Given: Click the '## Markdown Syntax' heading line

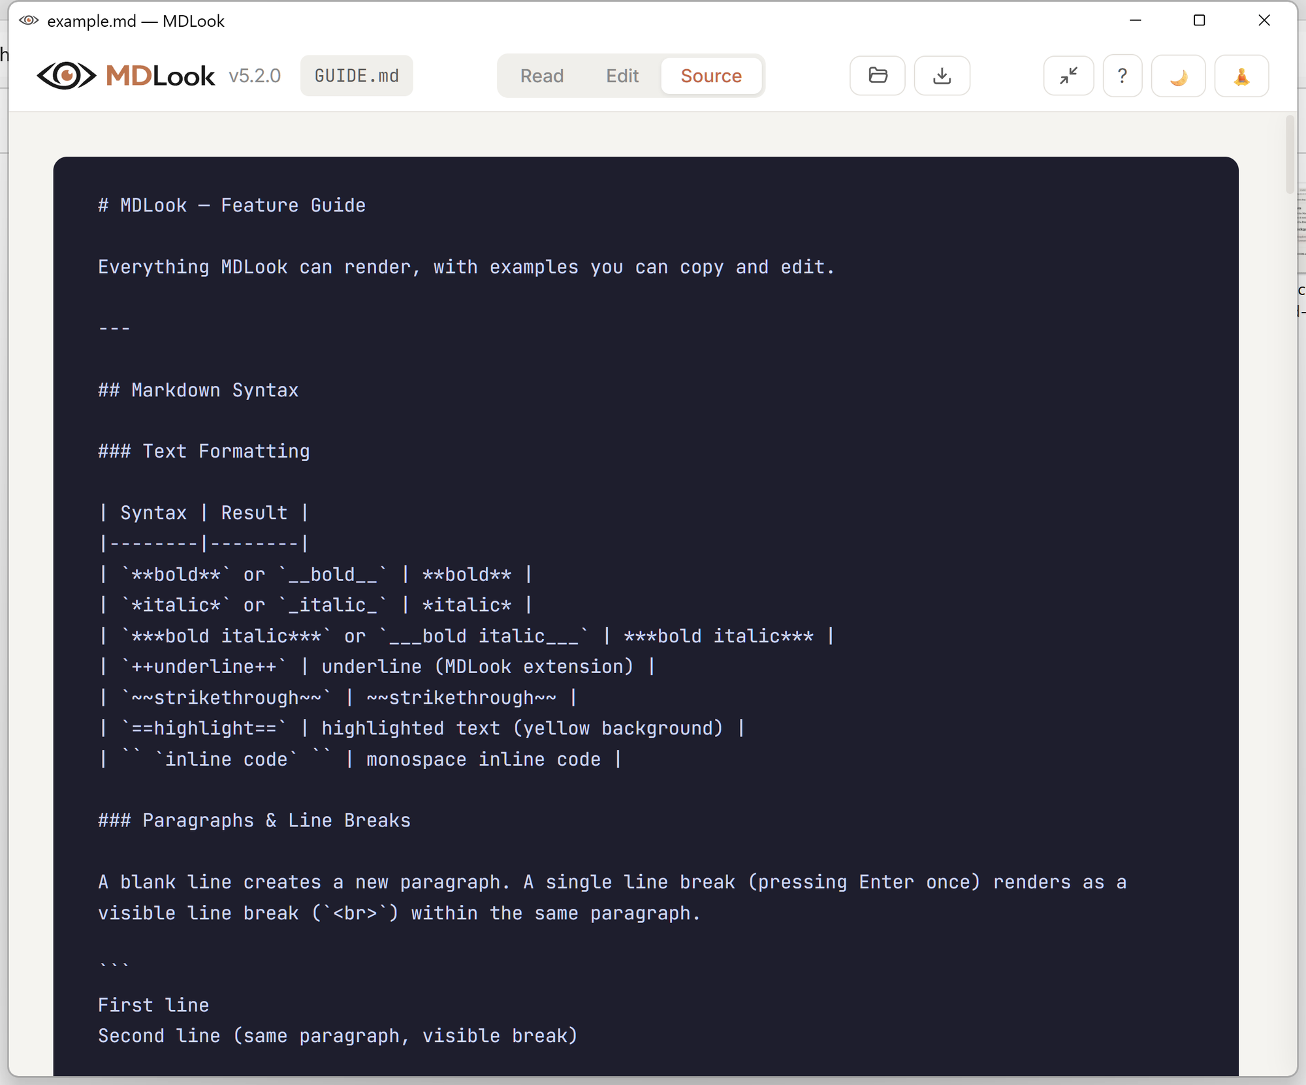Looking at the screenshot, I should 198,390.
